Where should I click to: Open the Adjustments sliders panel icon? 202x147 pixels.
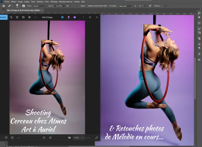click(199, 33)
